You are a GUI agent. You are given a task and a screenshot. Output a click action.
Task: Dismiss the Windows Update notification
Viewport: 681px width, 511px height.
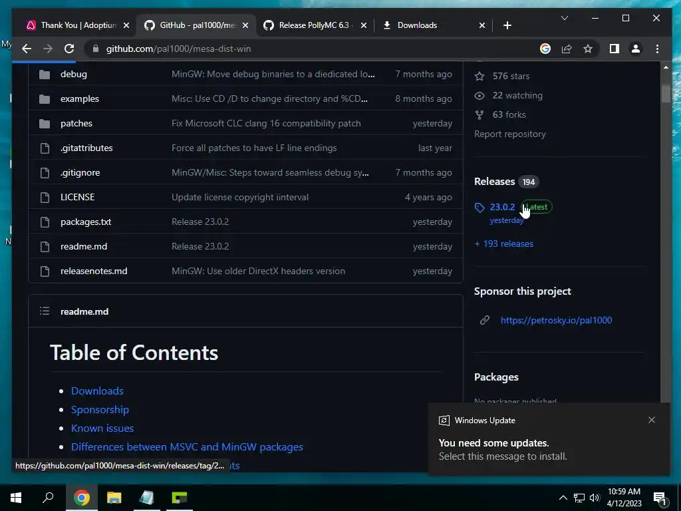pyautogui.click(x=652, y=420)
